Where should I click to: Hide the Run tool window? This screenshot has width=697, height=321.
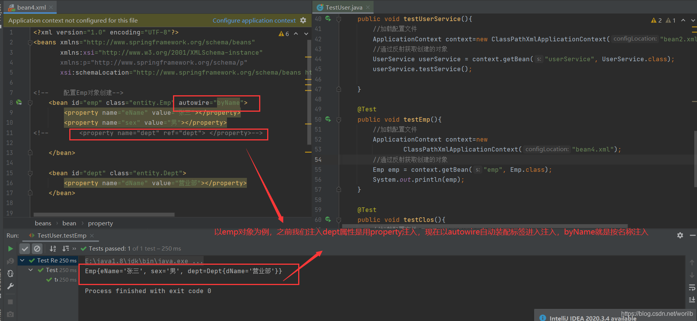pyautogui.click(x=692, y=235)
